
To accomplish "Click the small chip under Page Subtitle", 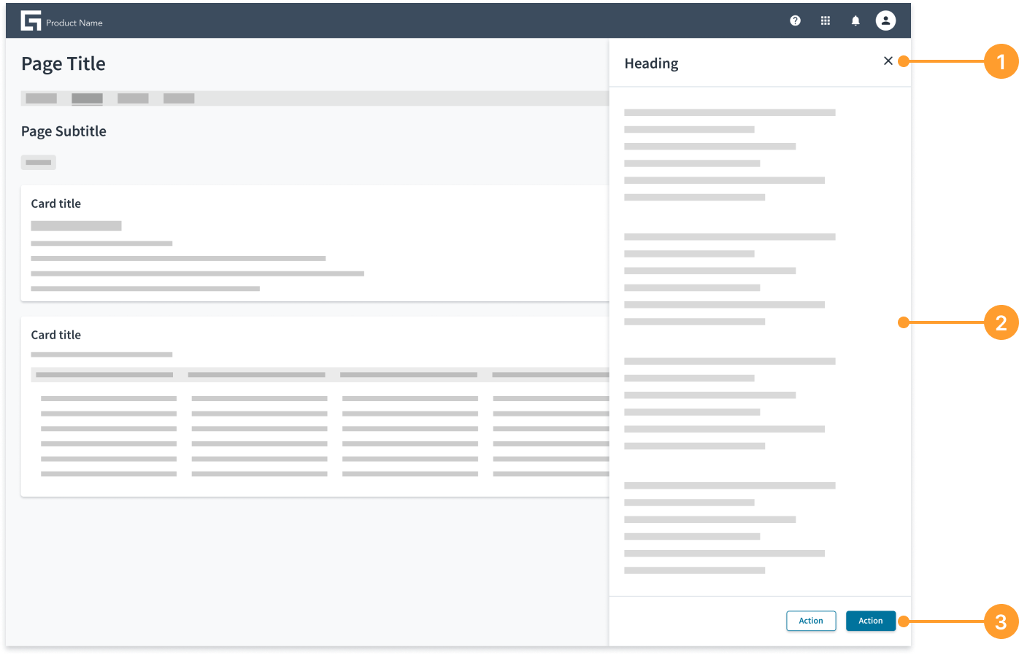I will (x=39, y=162).
